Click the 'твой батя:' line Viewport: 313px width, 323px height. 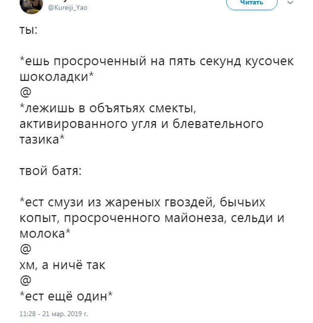[50, 171]
